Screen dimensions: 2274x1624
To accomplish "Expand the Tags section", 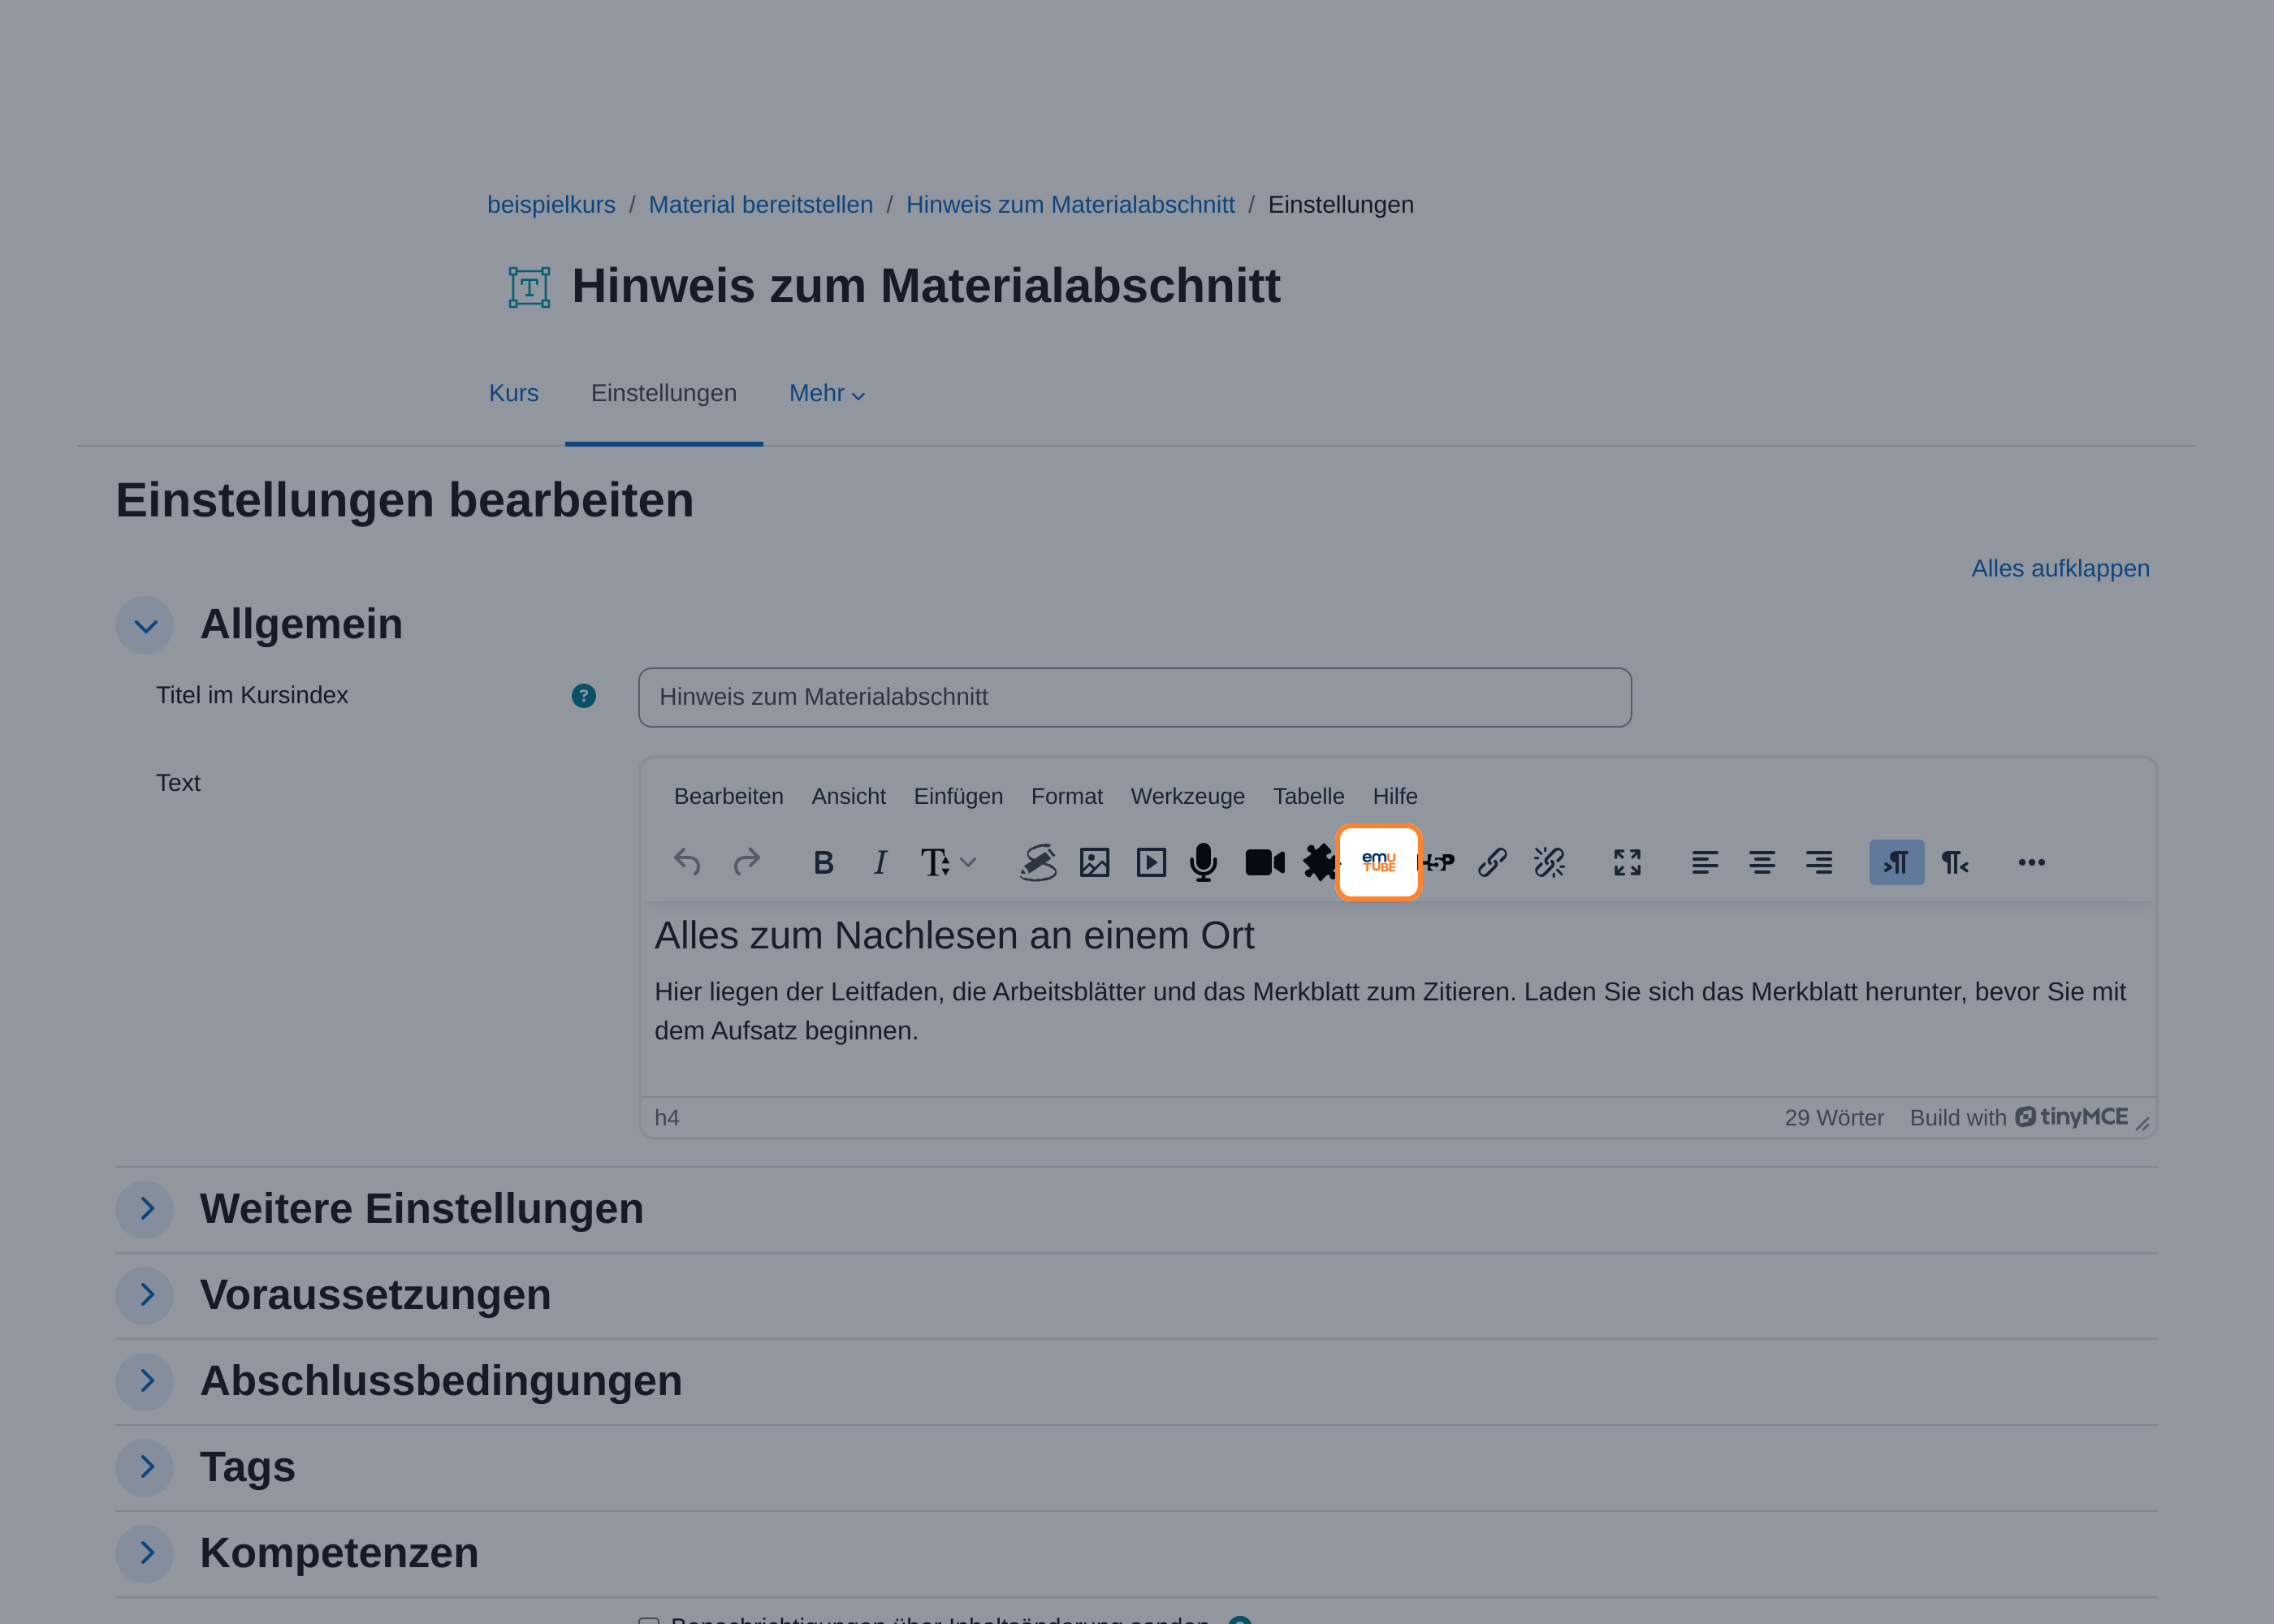I will point(145,1467).
